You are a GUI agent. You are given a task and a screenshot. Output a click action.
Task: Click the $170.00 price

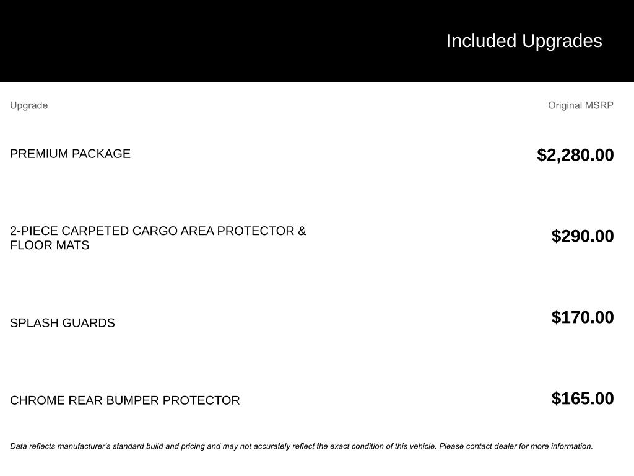pos(583,317)
